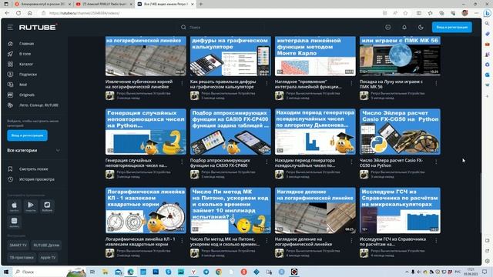Click the browser address bar
Viewport: 493px width, 277px height.
[x=207, y=13]
